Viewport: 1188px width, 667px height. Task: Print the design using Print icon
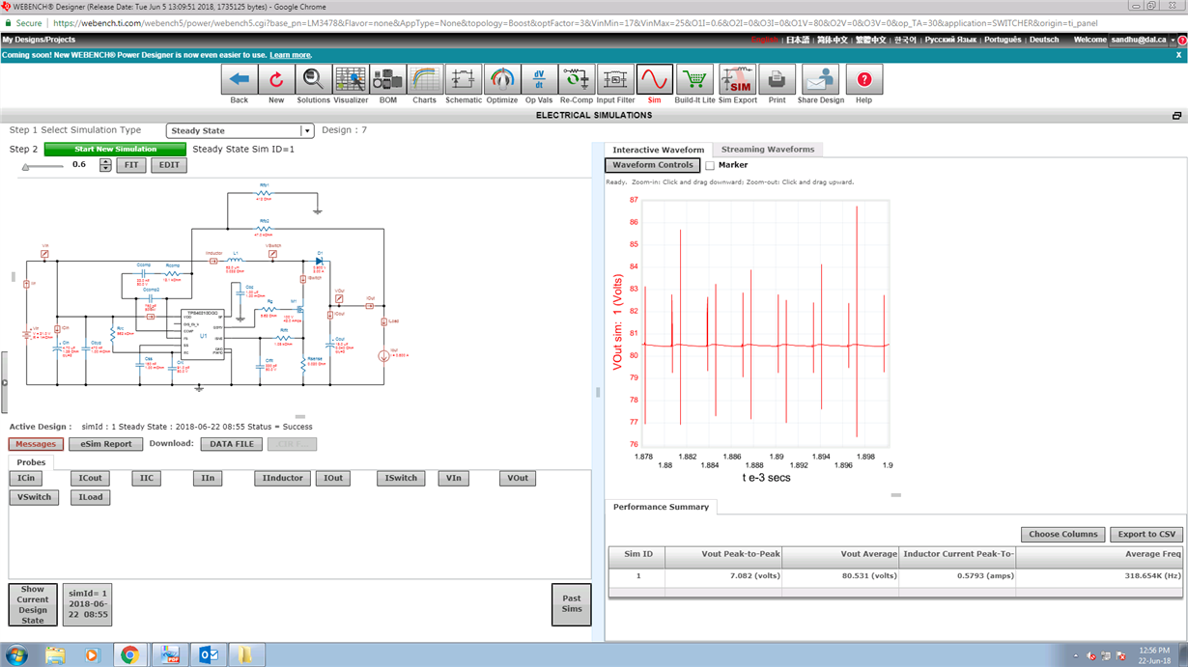coord(777,79)
